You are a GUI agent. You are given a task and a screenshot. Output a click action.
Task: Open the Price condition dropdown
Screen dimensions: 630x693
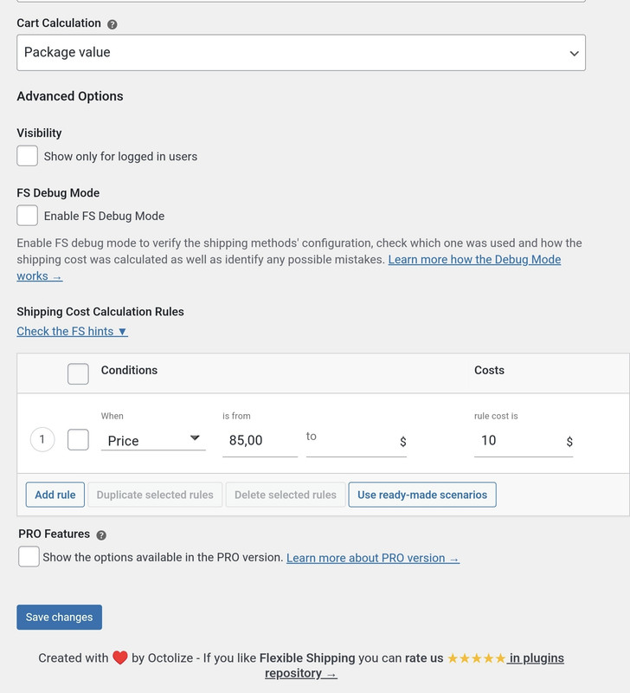153,440
